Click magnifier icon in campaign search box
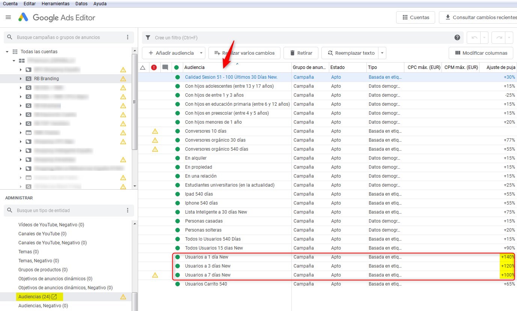The height and width of the screenshot is (311, 517). tap(10, 37)
